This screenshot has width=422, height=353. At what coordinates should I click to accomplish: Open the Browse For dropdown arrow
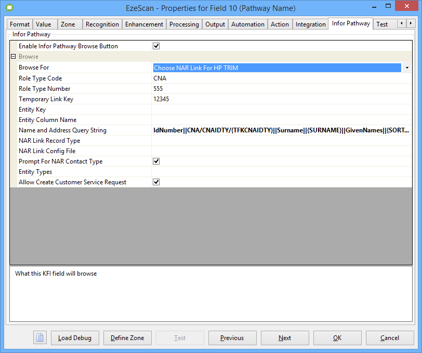point(406,67)
